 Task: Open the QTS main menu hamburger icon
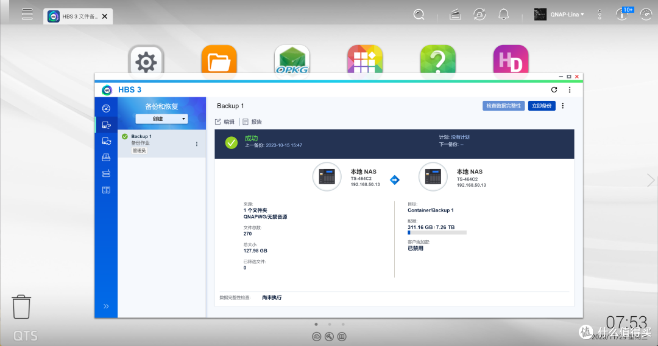click(27, 14)
